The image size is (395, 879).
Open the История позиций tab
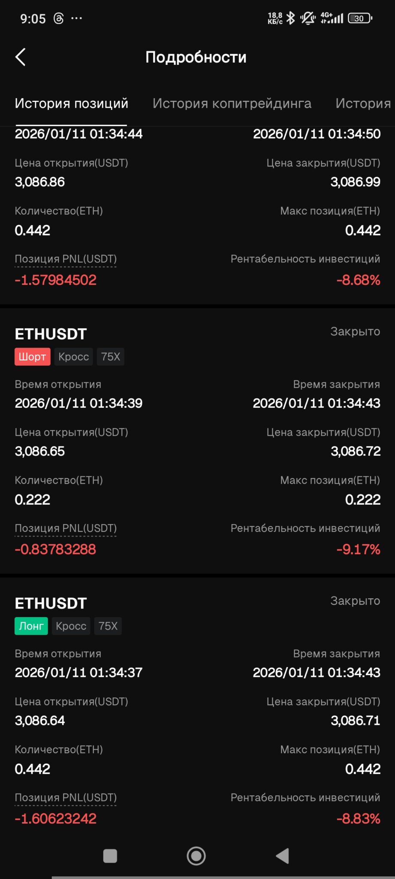click(x=71, y=103)
